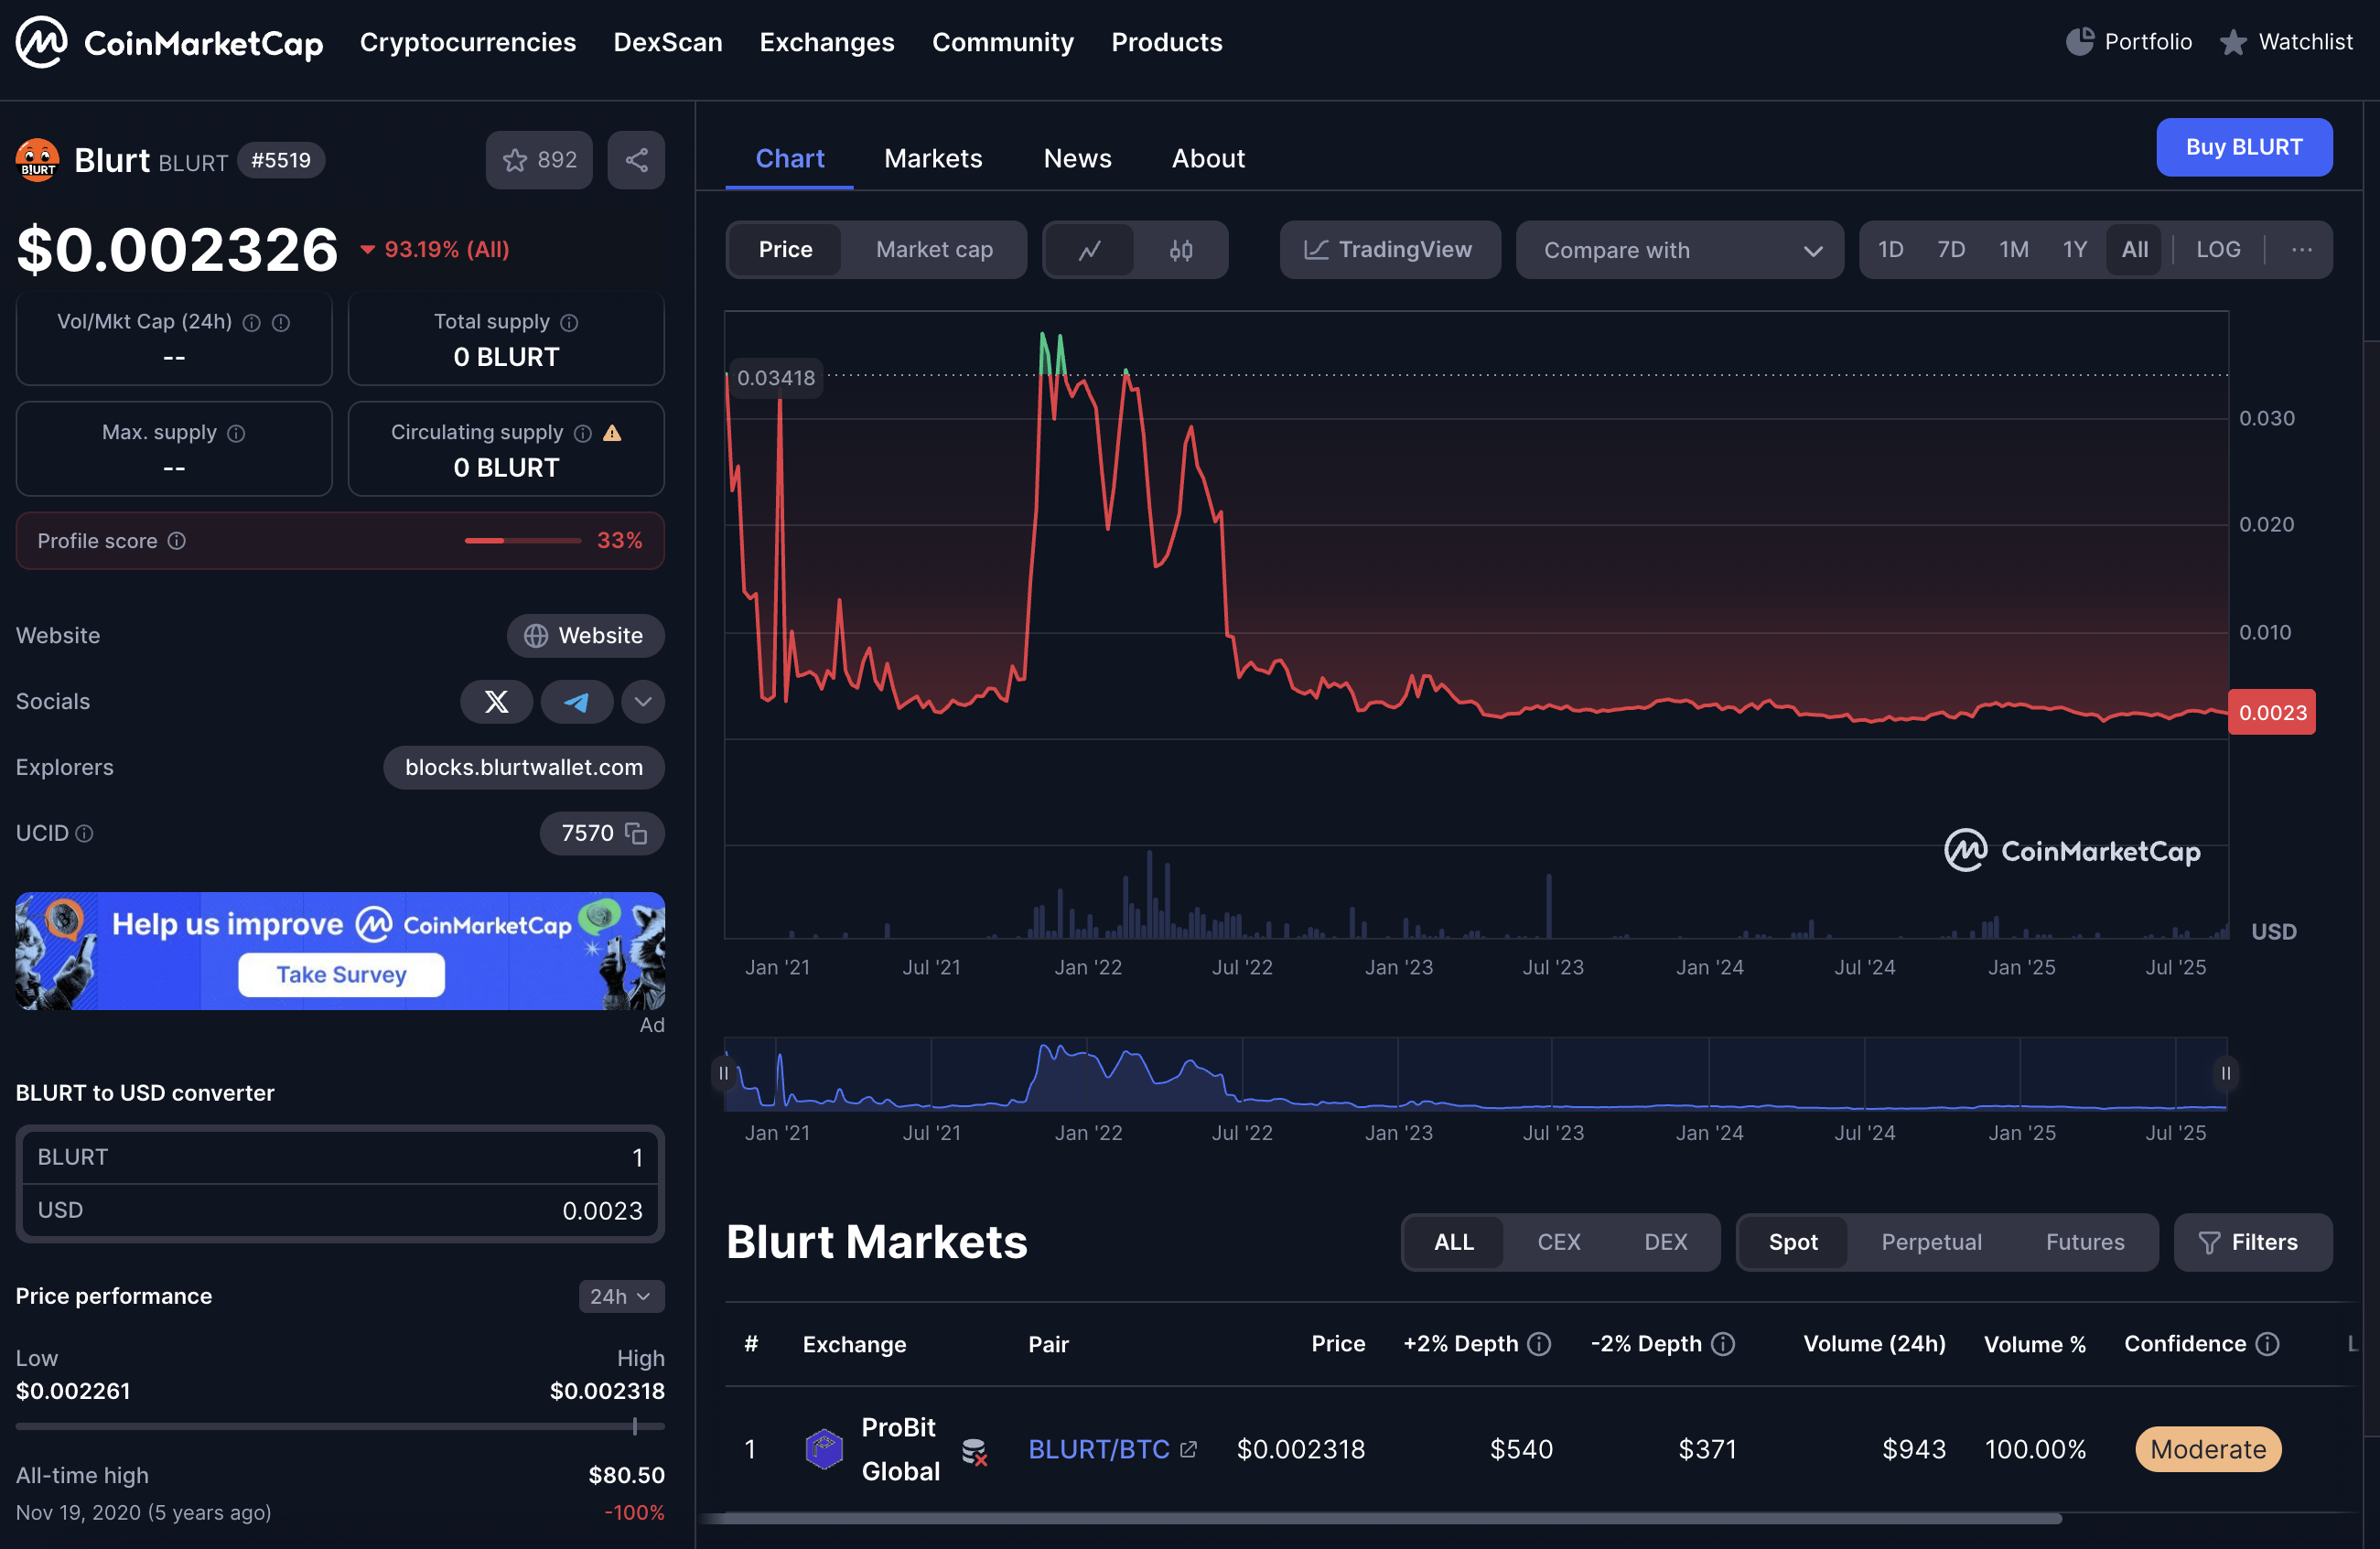Screen dimensions: 2380x1549
Task: Open the Community menu
Action: (1003, 42)
